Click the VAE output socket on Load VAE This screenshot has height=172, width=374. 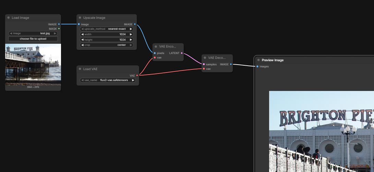point(137,76)
